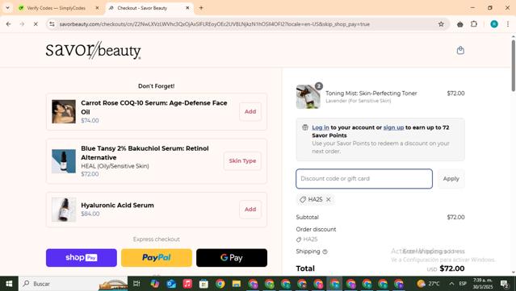Open a new browser tab
Image resolution: width=516 pixels, height=291 pixels.
tap(201, 8)
